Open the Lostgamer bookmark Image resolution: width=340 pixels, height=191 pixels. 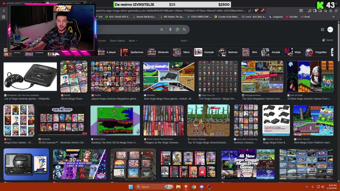point(276,17)
